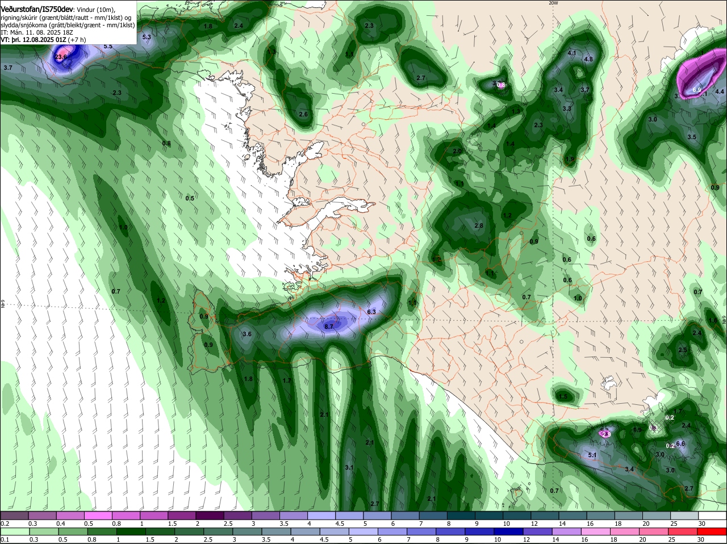
Task: Click the 6.9 value in the purple area
Action: point(697,90)
